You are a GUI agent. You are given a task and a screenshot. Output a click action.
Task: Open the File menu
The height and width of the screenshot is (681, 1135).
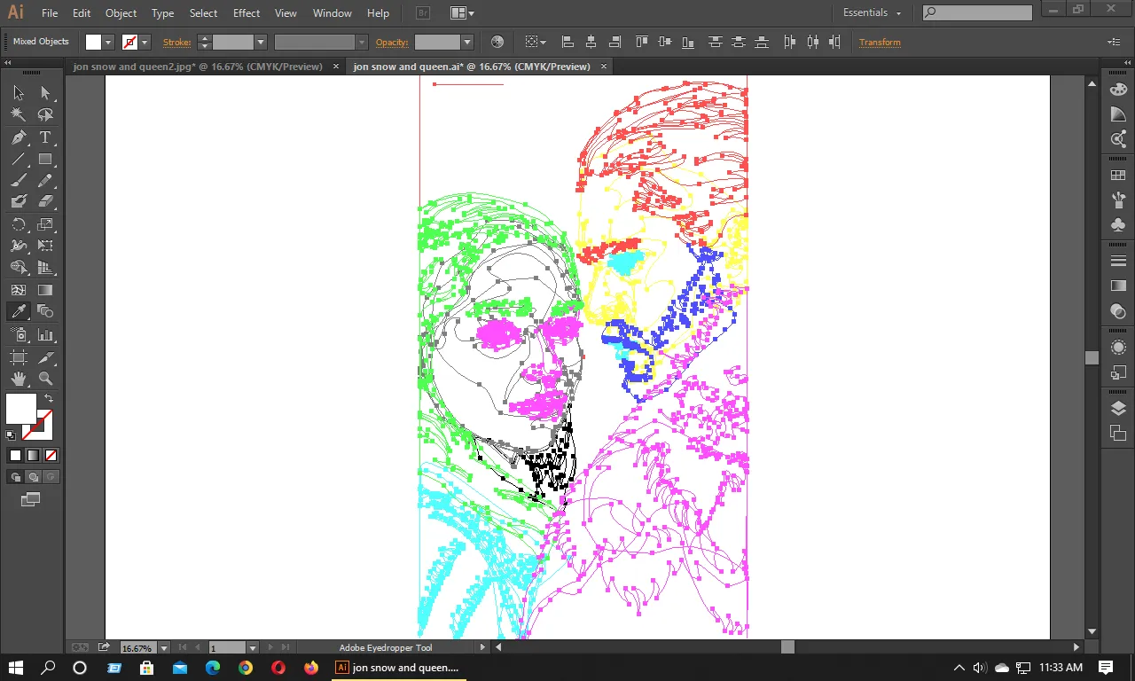[50, 13]
